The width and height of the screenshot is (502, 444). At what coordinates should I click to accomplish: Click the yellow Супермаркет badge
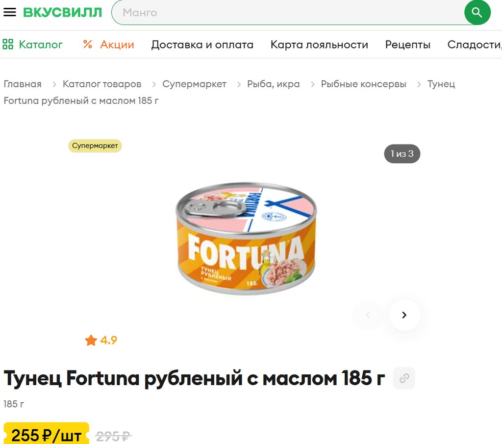[95, 146]
